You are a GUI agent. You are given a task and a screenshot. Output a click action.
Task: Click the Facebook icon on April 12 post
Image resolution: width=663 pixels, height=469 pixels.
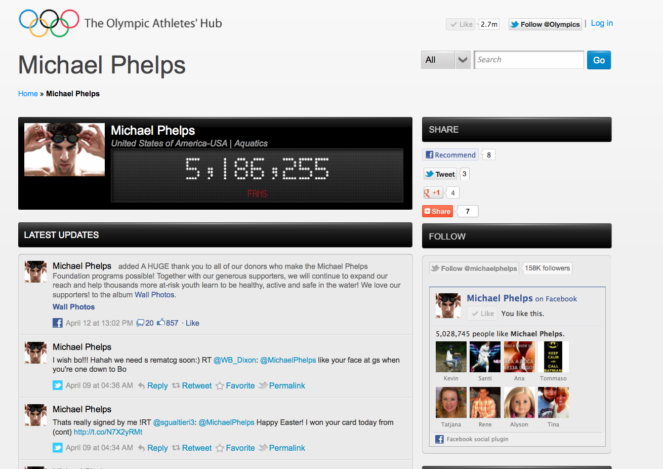(58, 323)
